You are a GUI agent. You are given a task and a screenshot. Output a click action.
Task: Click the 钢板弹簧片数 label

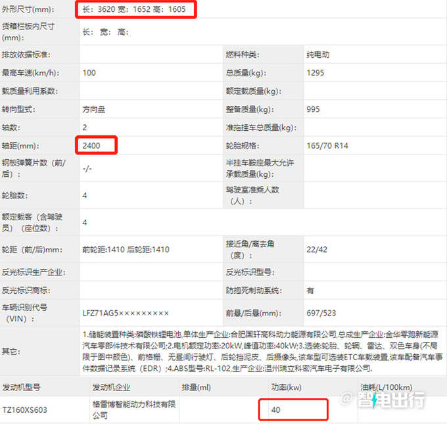(34, 168)
